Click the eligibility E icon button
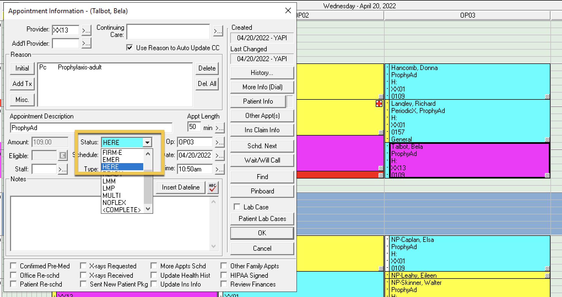 coord(63,156)
